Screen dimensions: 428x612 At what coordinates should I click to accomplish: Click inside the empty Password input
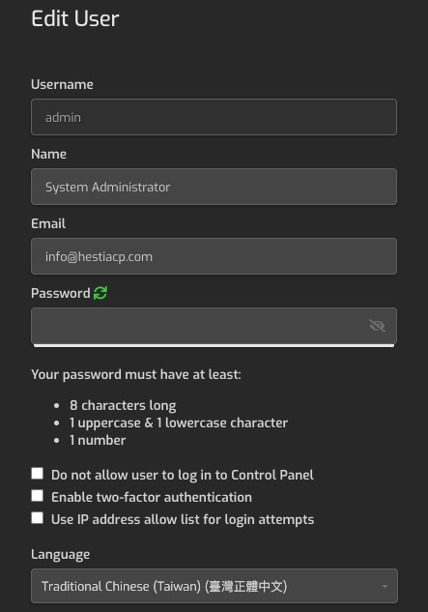[199, 326]
